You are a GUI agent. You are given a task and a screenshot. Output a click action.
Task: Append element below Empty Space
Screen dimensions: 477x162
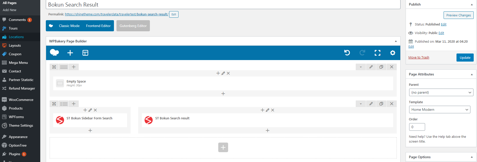[x=223, y=94]
